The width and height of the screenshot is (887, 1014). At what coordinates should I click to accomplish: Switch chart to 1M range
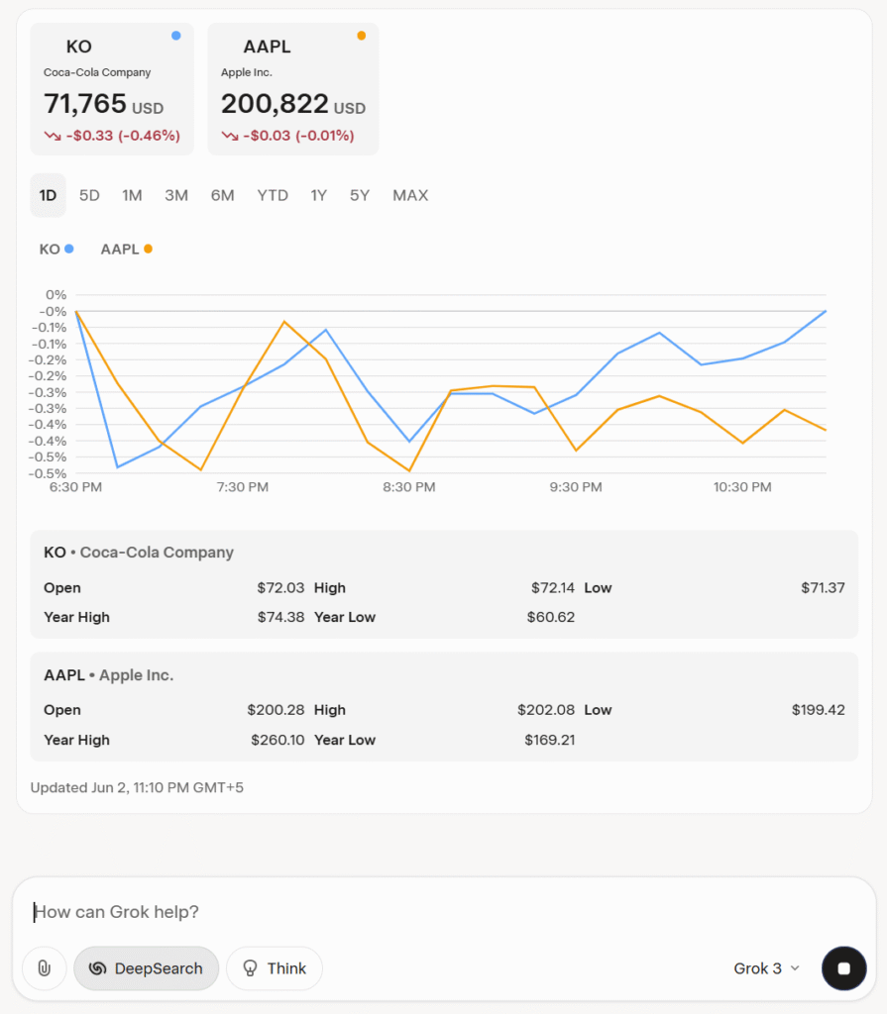[132, 195]
